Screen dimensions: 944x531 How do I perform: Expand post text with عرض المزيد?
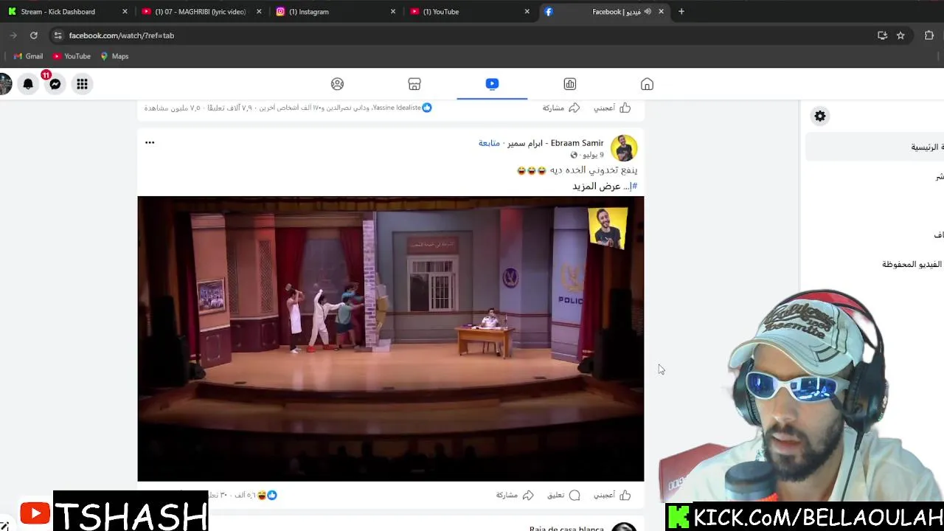[597, 187]
